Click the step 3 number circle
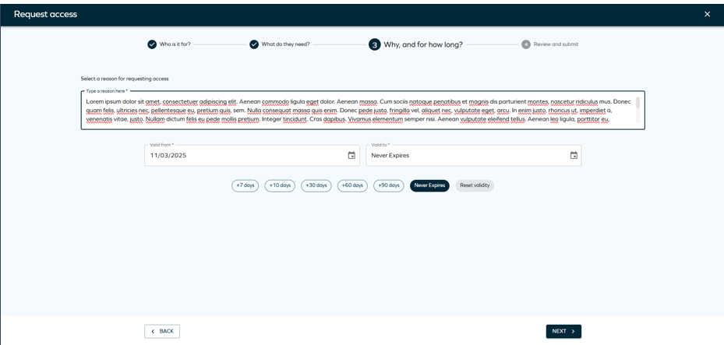 (374, 44)
